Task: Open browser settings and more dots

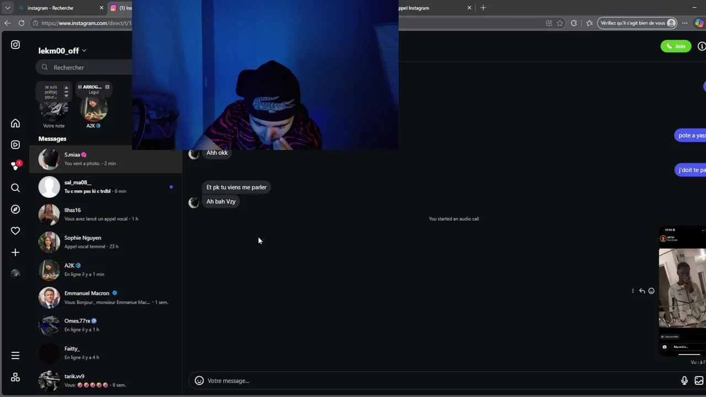Action: pos(684,23)
